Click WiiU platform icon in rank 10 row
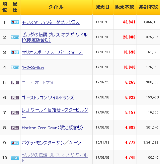 [15, 158]
